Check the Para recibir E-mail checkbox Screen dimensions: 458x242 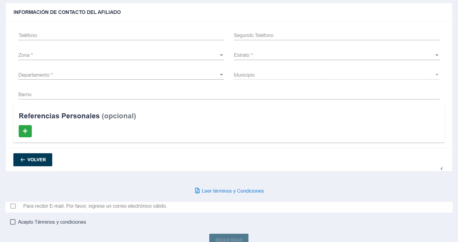(x=13, y=206)
